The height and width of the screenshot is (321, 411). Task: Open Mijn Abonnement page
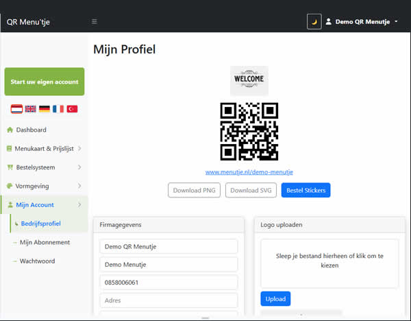pos(45,242)
